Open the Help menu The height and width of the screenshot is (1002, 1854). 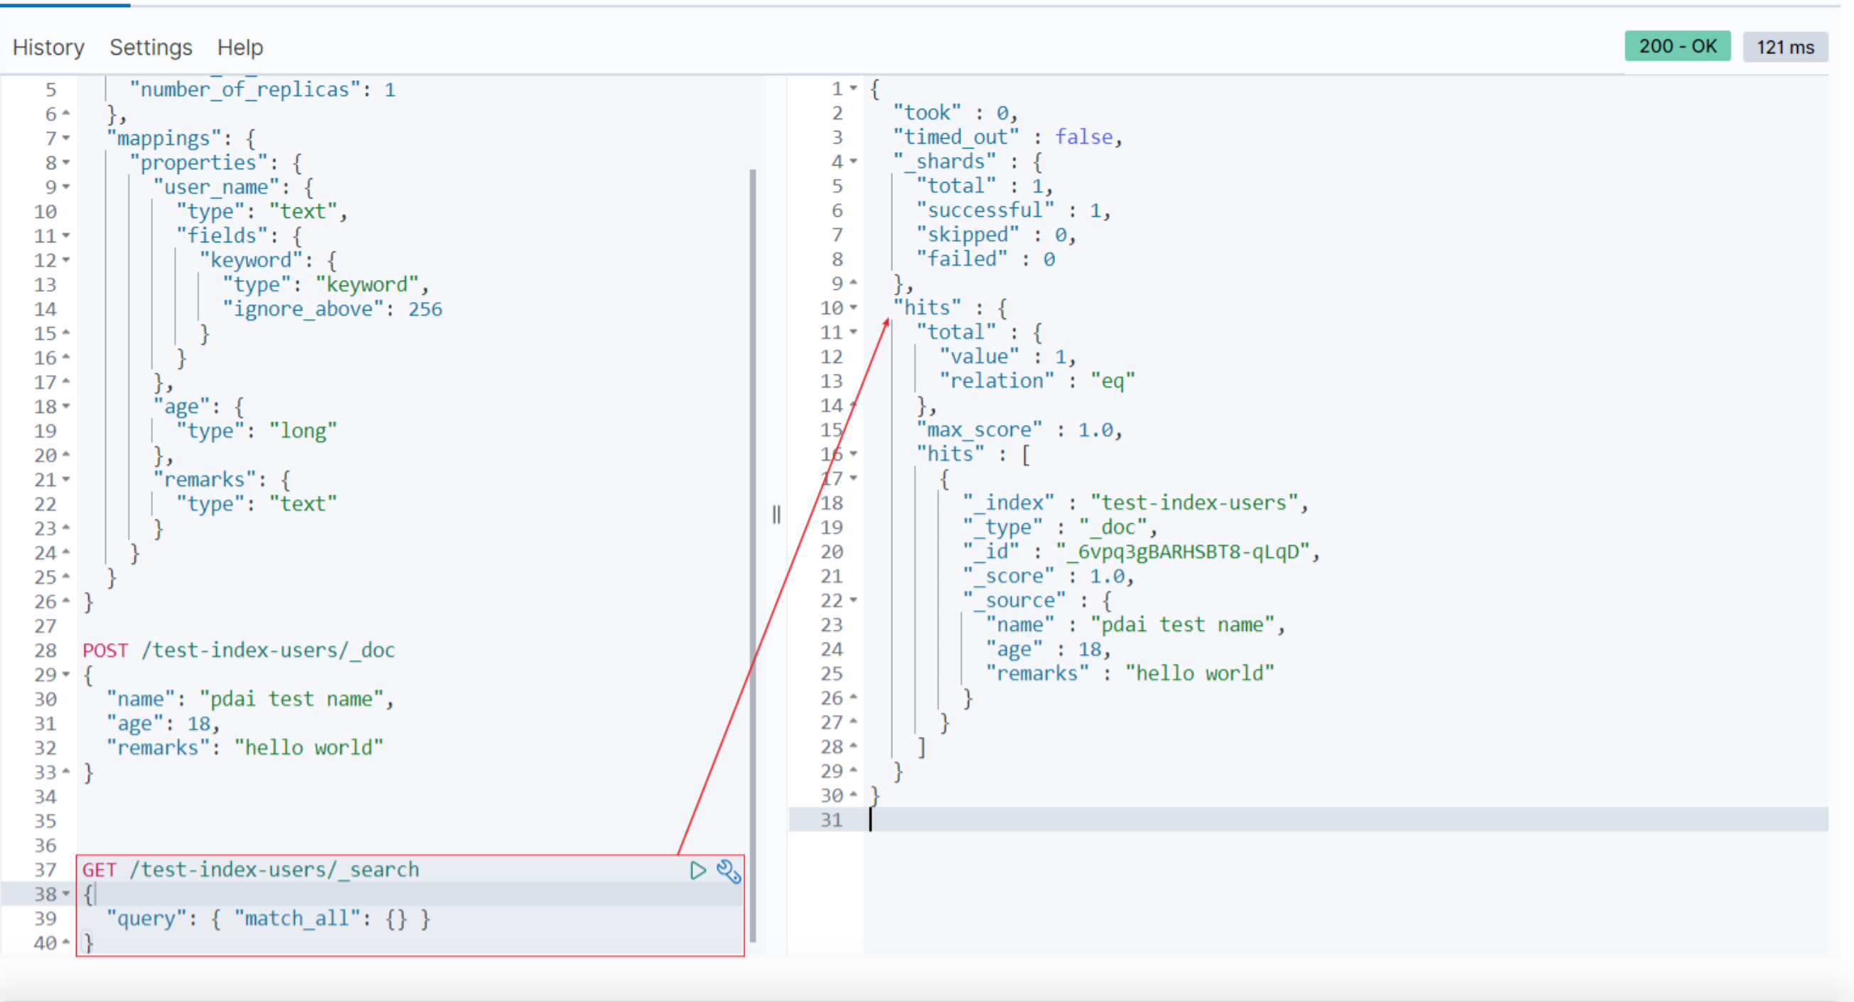[x=240, y=48]
